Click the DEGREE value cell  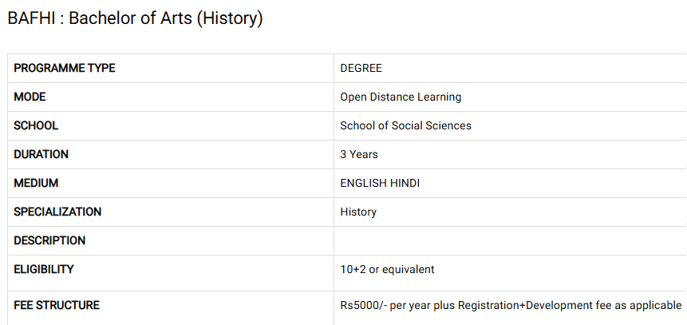click(361, 69)
